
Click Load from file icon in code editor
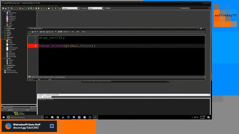tap(32, 32)
